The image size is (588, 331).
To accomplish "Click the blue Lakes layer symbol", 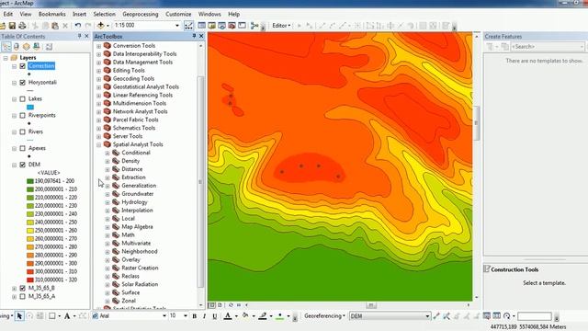I will (x=30, y=108).
